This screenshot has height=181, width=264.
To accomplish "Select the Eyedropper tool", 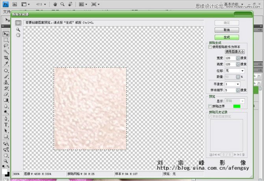I will click(6, 64).
